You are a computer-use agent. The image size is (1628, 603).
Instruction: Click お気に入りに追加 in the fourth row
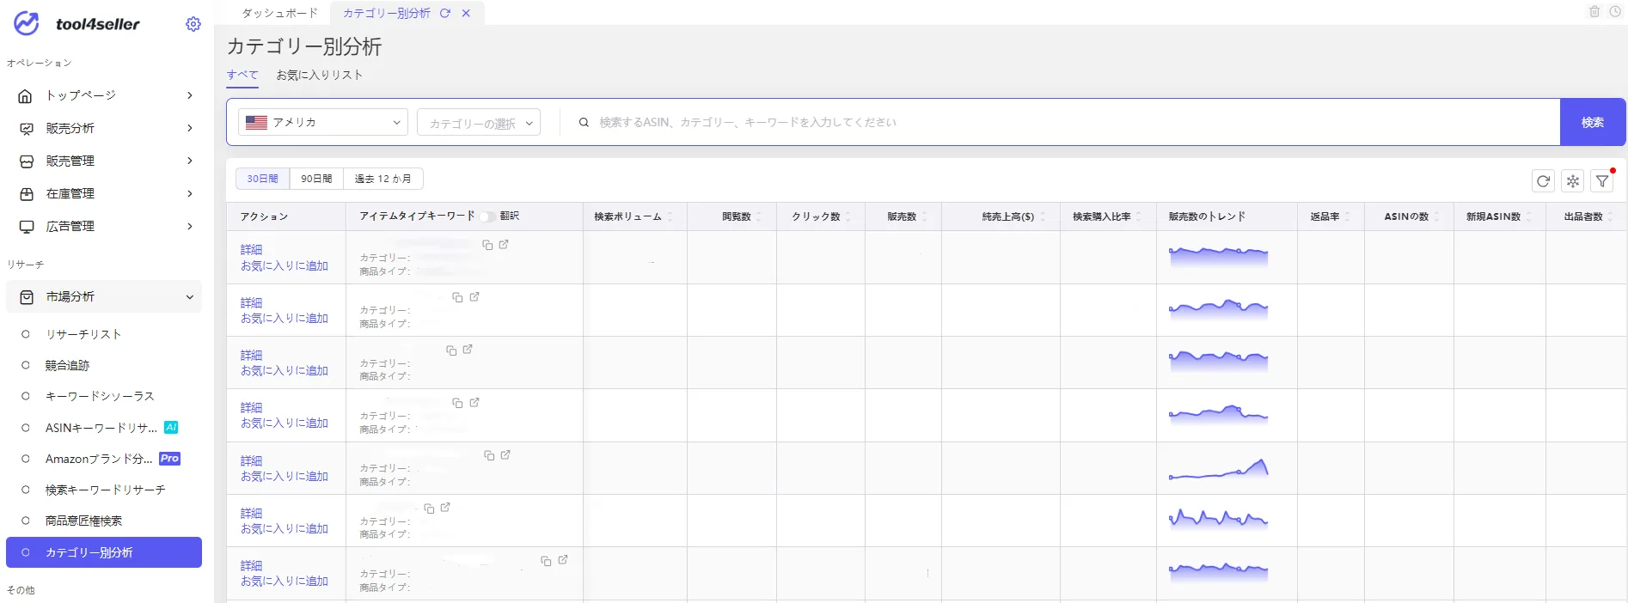[x=285, y=423]
